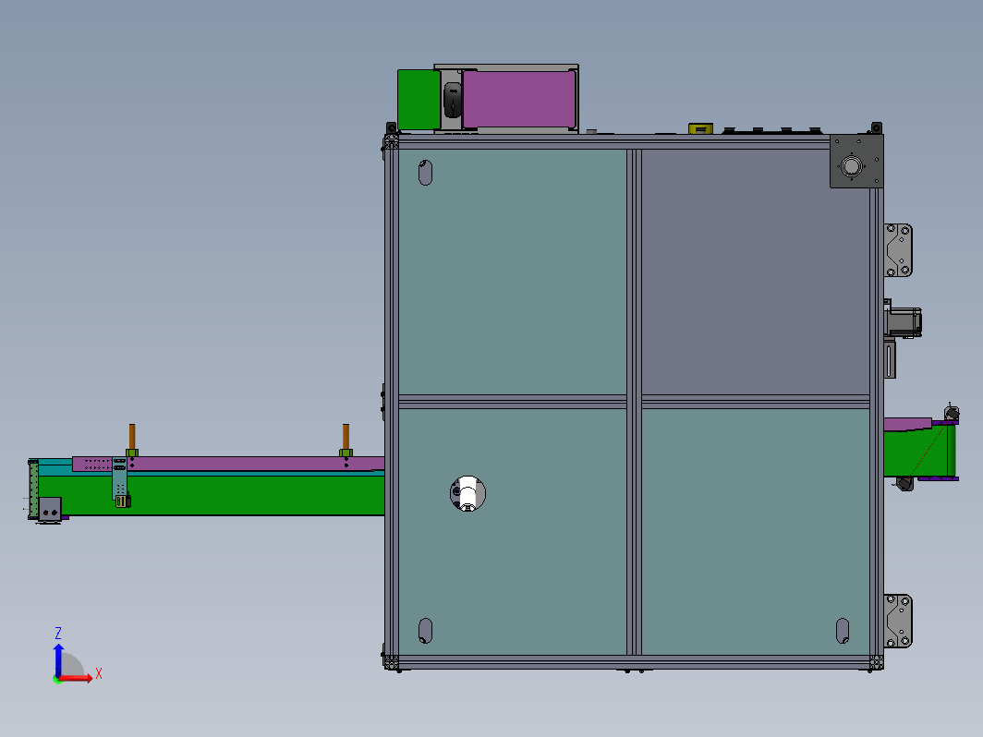Select the purple rail on the conveyor
Viewport: 983px width, 737px height.
click(x=228, y=464)
